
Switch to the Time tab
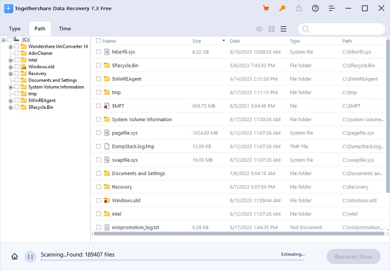[65, 29]
